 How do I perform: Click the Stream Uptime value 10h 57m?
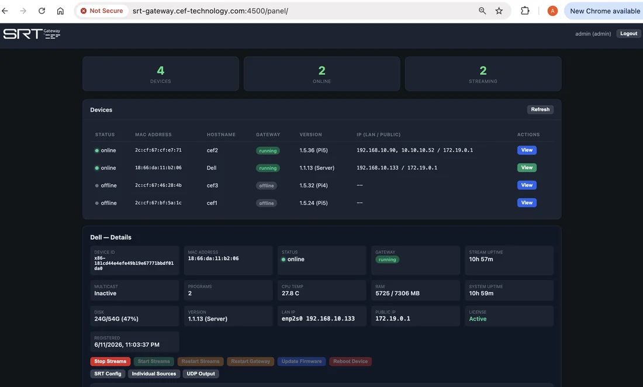(481, 260)
